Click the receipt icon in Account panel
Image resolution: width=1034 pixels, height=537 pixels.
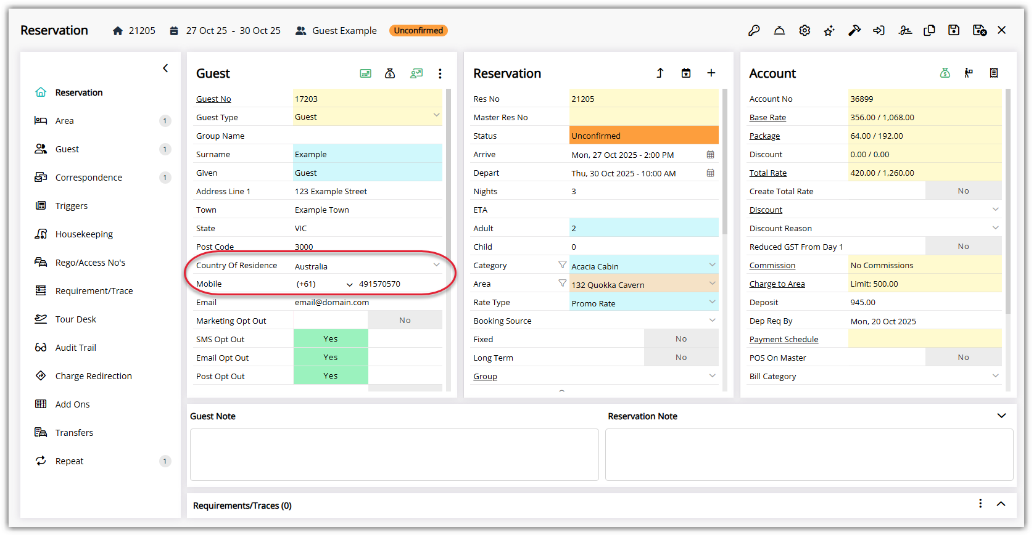pos(994,73)
